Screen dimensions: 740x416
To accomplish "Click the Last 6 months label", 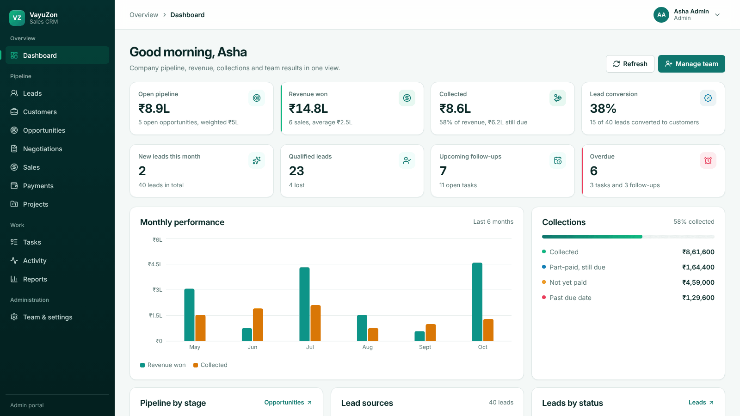I will 493,222.
